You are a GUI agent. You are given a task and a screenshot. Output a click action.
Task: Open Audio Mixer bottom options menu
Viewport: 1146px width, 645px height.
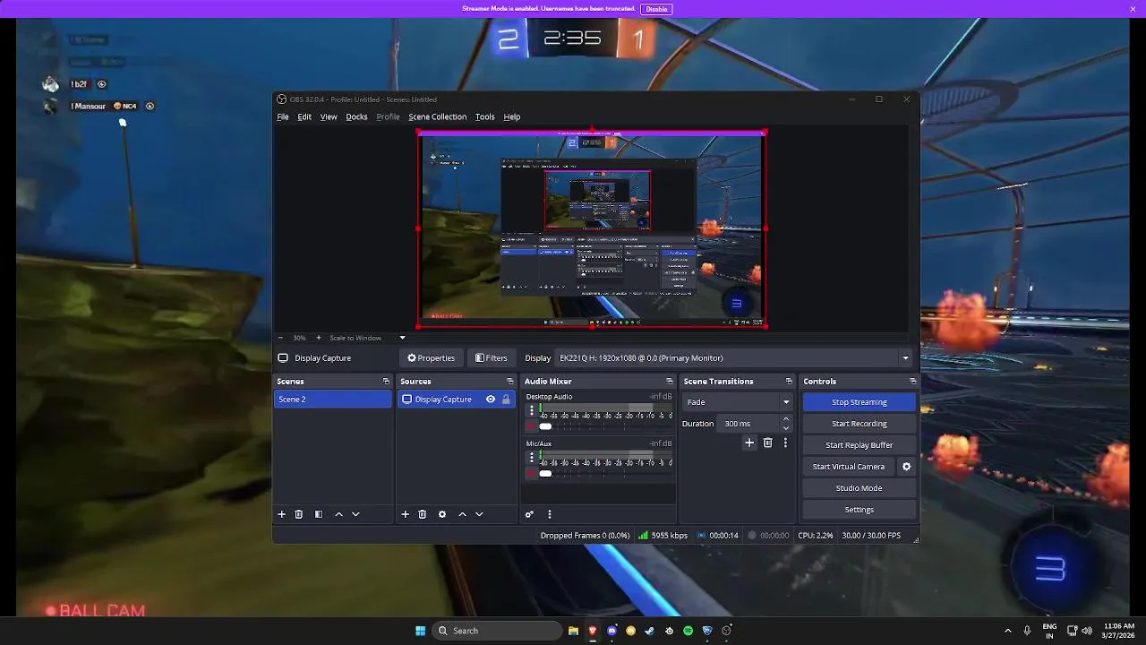click(x=550, y=514)
